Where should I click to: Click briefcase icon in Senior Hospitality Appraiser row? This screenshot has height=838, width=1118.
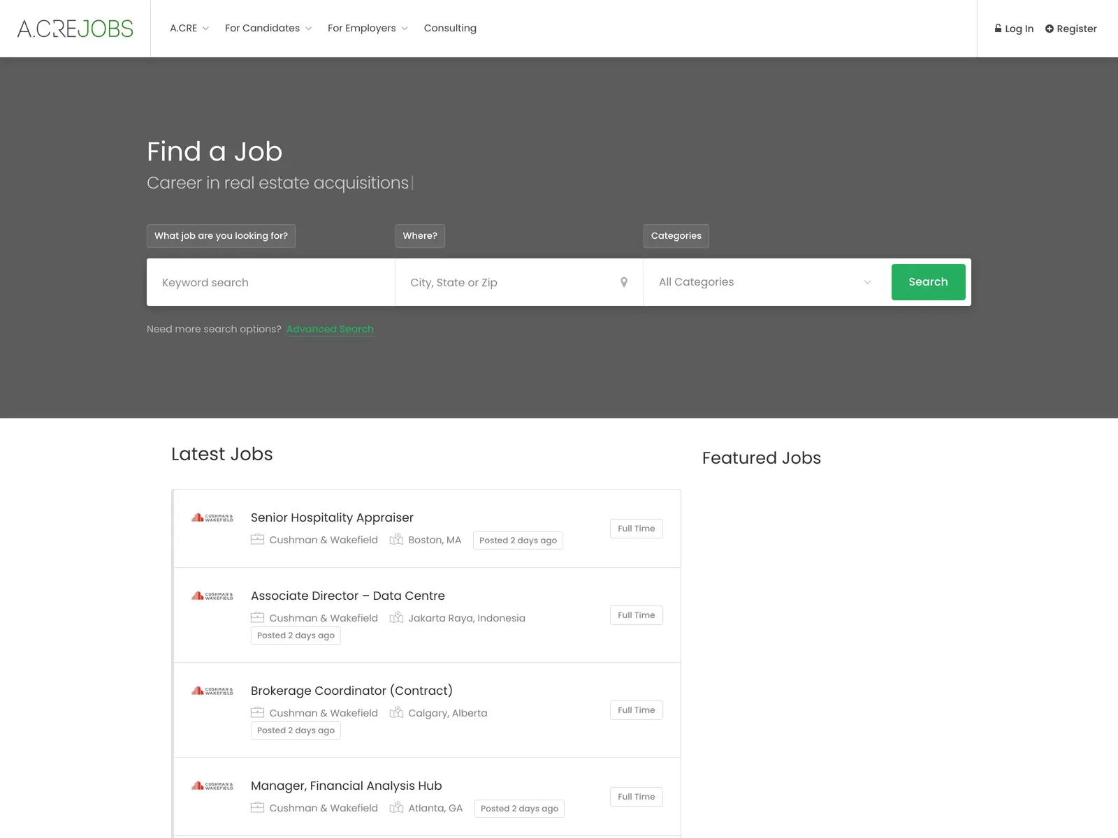click(x=257, y=539)
